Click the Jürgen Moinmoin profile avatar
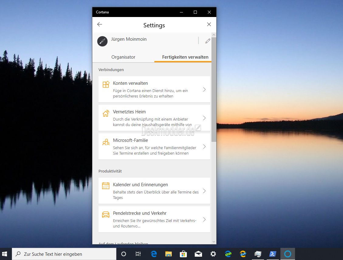 [102, 41]
